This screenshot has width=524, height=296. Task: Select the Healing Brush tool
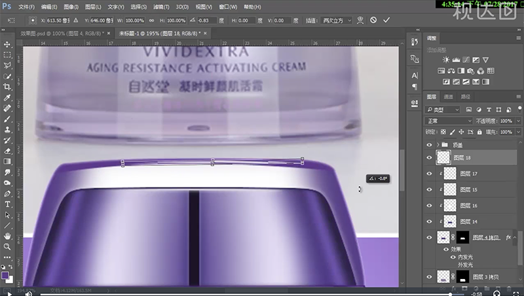(7, 108)
